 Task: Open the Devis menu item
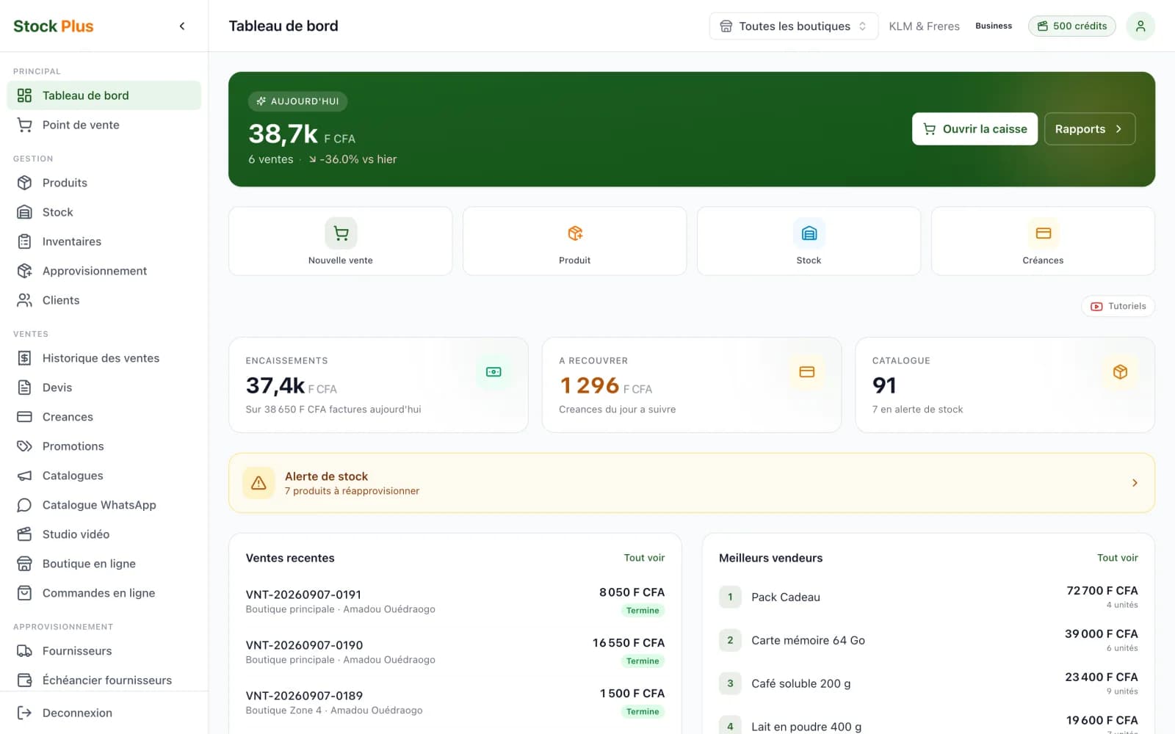pyautogui.click(x=104, y=388)
